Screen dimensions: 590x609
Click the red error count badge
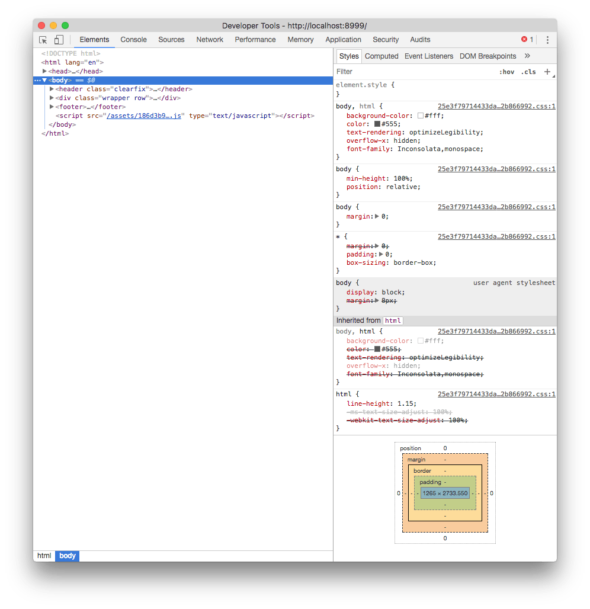524,39
